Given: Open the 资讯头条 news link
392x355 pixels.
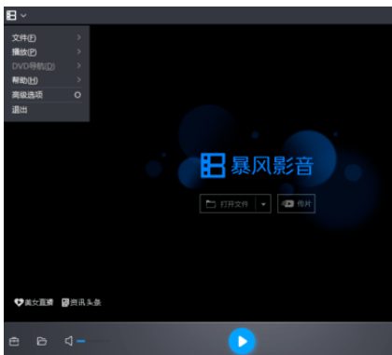Looking at the screenshot, I should (x=81, y=302).
